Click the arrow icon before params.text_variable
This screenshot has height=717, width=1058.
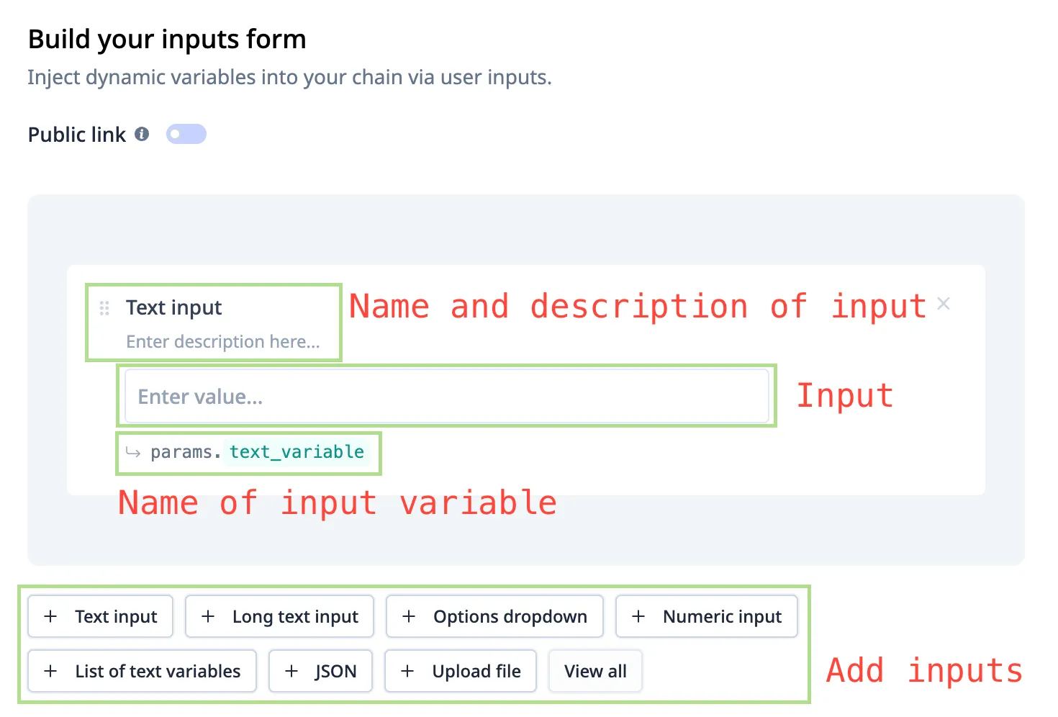(133, 452)
